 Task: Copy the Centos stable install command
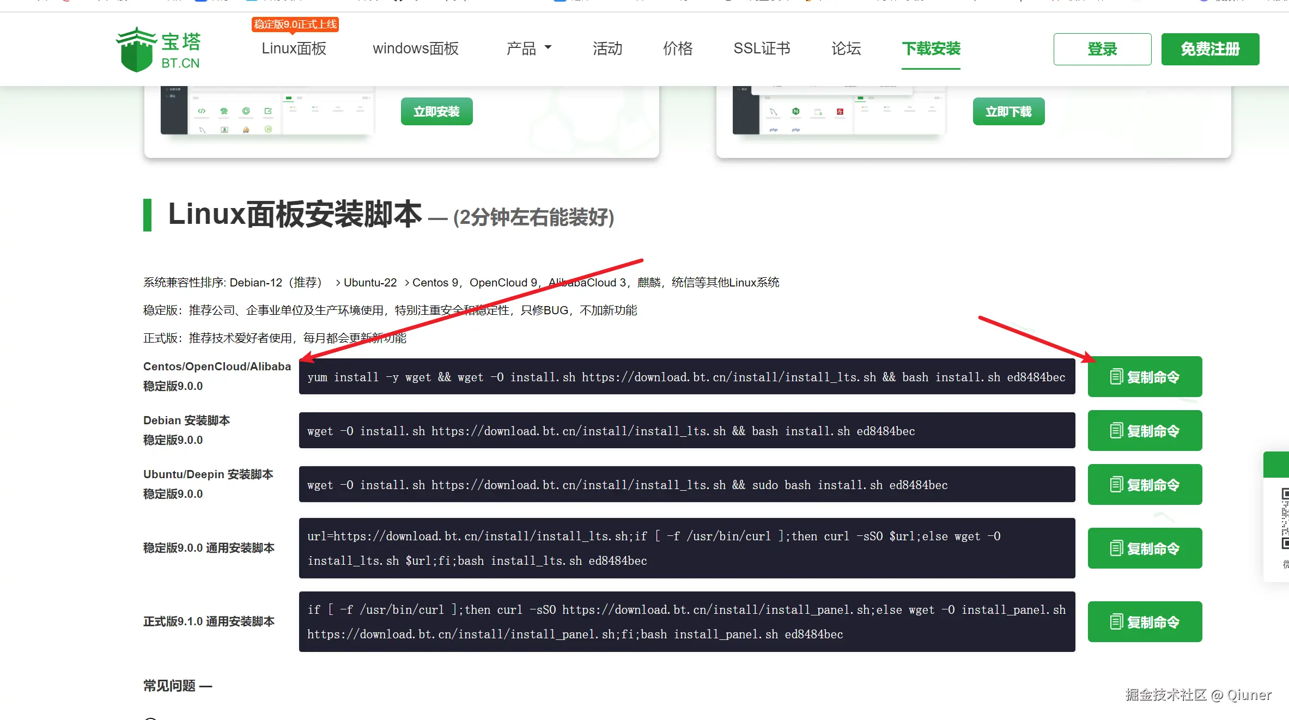1144,377
